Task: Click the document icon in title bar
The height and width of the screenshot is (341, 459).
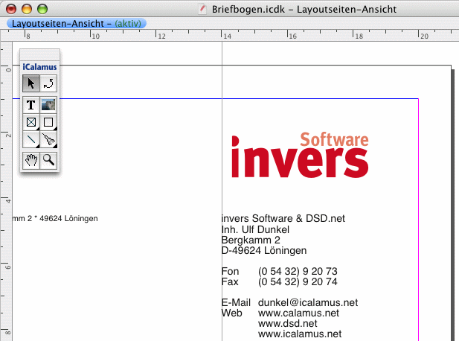Action: [x=202, y=9]
